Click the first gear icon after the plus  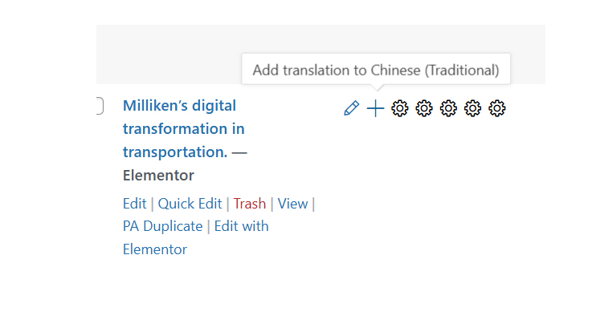[x=400, y=109]
